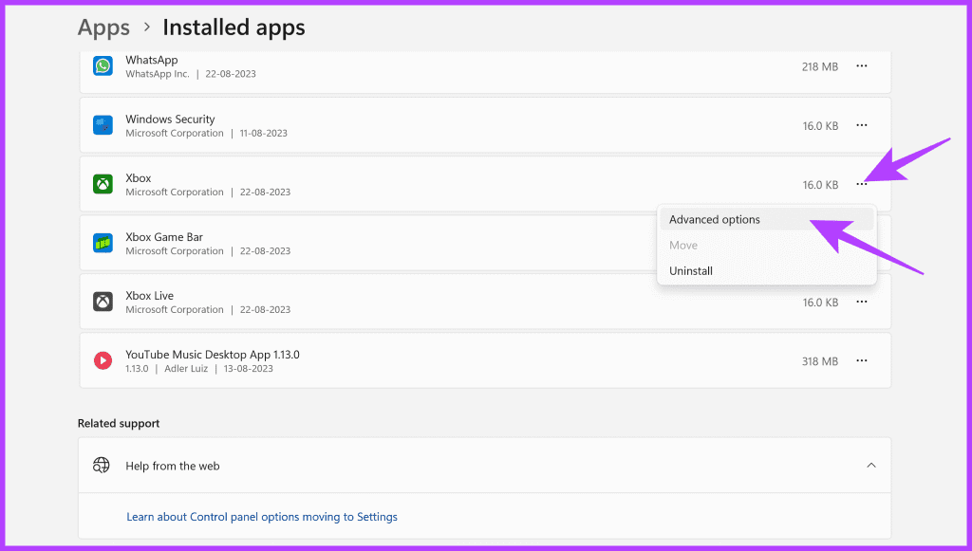972x551 pixels.
Task: Choose Advanced options in the context menu
Action: click(767, 219)
